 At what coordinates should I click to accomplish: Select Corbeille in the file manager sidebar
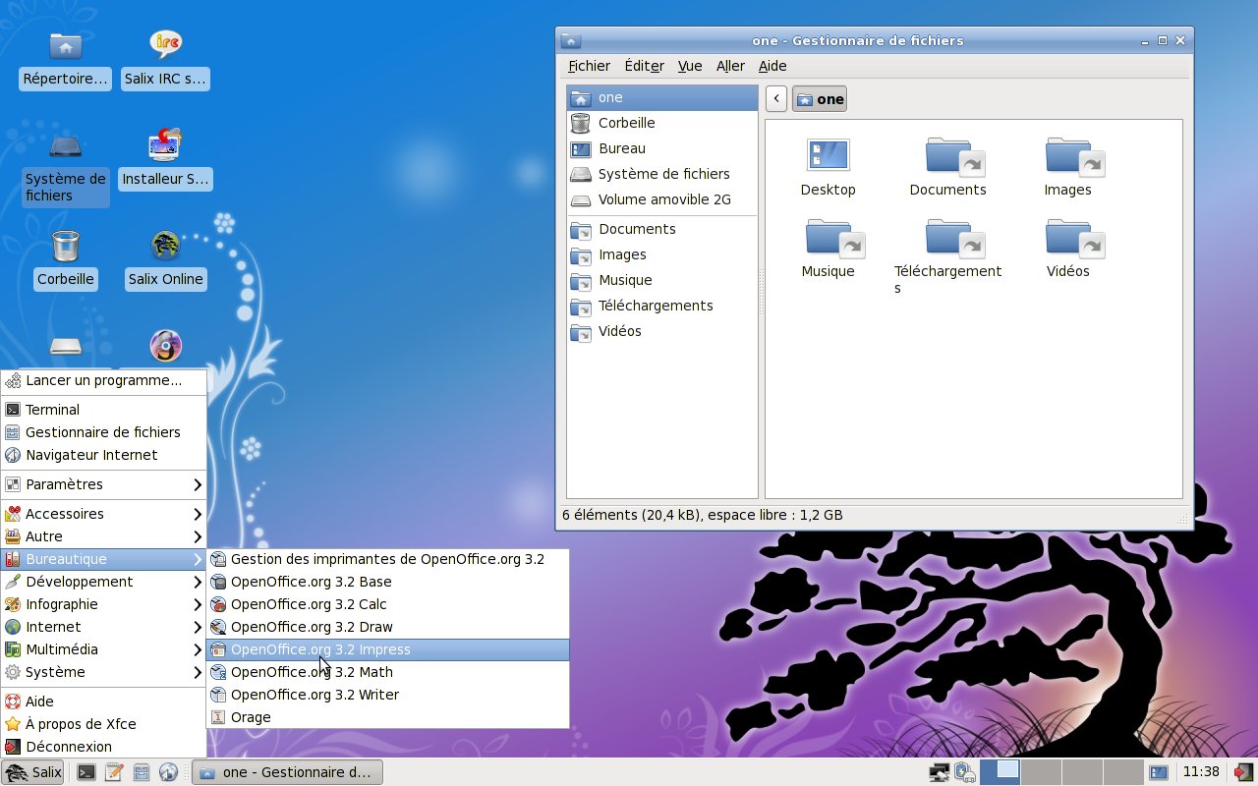point(662,123)
